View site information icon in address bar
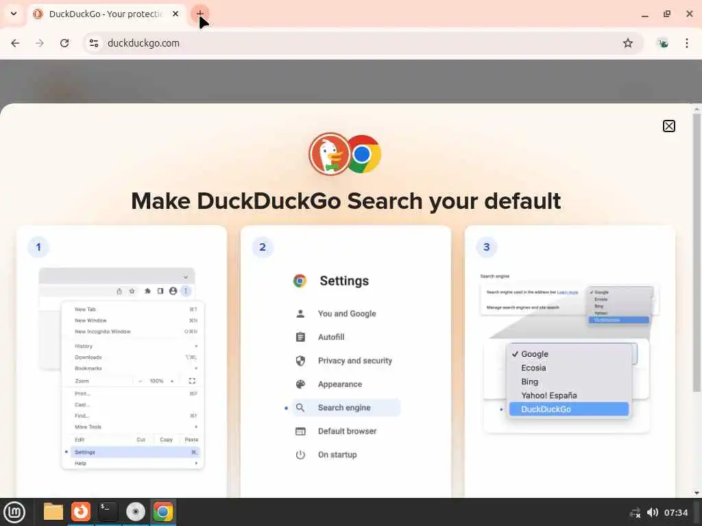Viewport: 702px width, 526px height. pyautogui.click(x=94, y=43)
